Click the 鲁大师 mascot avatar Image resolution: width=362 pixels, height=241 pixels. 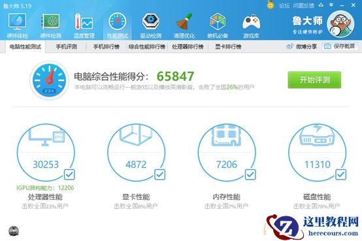[340, 24]
